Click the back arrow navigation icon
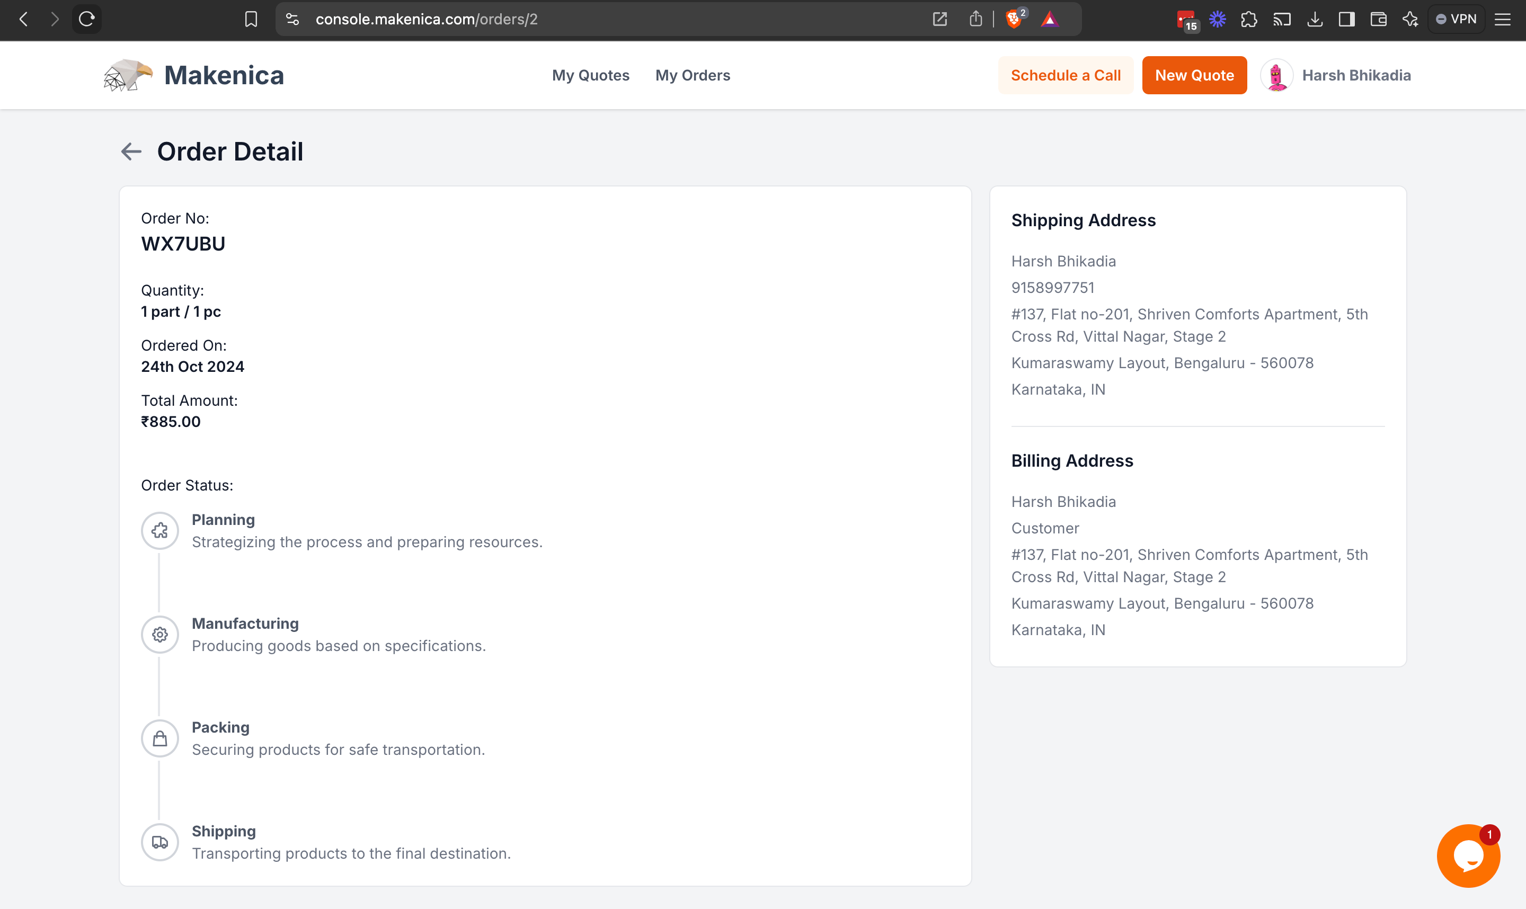1526x909 pixels. point(131,151)
